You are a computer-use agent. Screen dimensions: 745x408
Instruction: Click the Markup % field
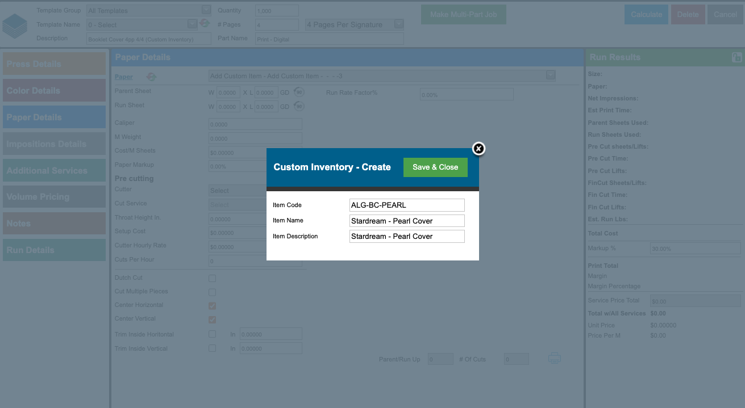click(x=696, y=249)
